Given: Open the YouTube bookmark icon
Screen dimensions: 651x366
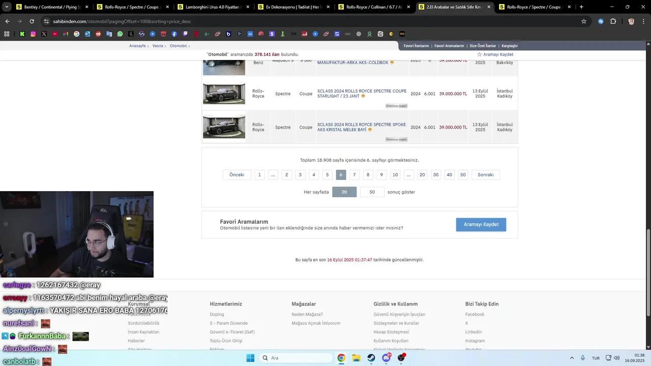Looking at the screenshot, I should click(x=55, y=34).
